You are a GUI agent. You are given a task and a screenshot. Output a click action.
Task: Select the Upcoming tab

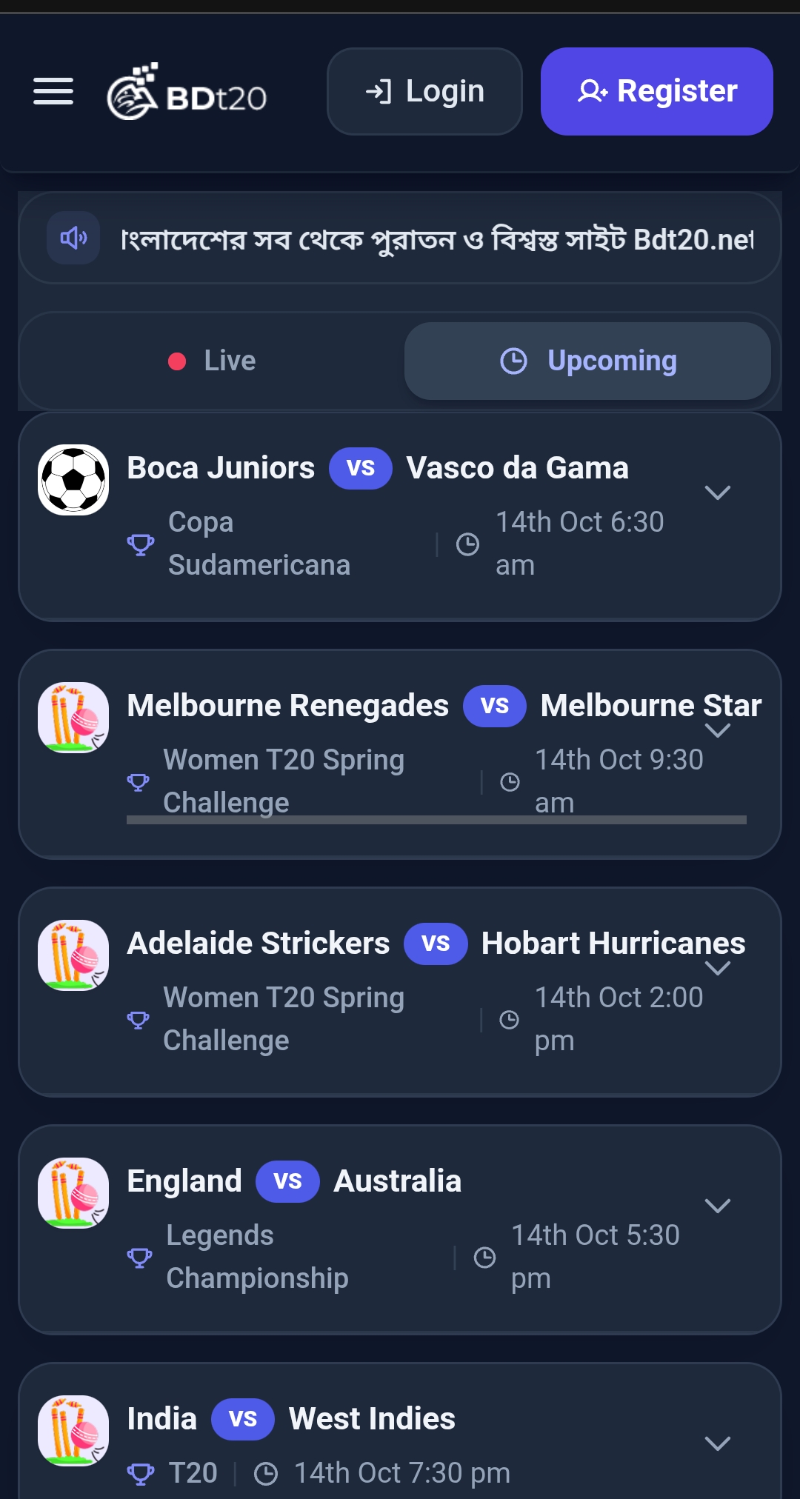click(x=587, y=361)
